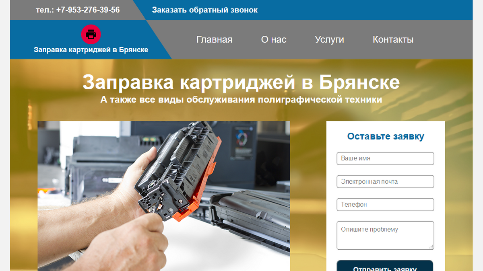Viewport: 483px width, 271px height.
Task: Click the Заказать обратный звонок link
Action: pyautogui.click(x=205, y=10)
